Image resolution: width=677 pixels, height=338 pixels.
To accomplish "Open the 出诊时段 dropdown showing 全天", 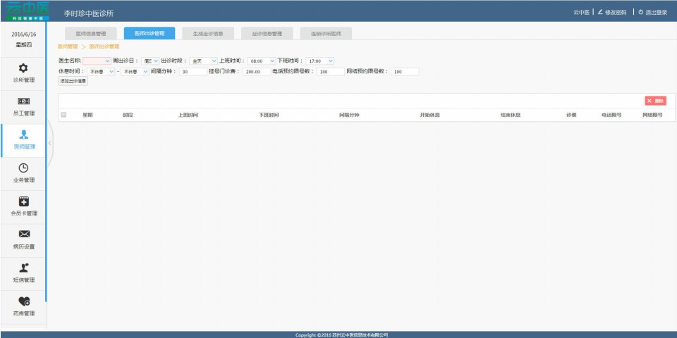I will [x=204, y=61].
